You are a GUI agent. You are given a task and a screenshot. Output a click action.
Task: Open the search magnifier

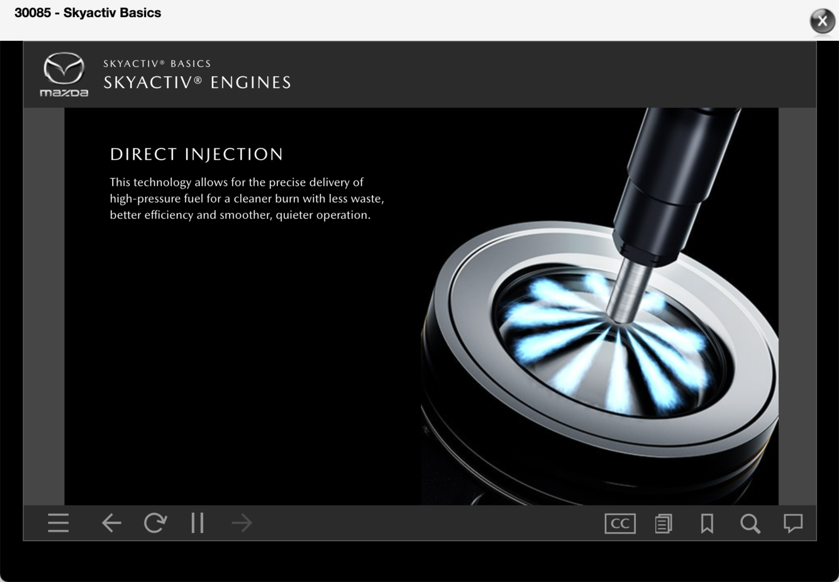tap(750, 523)
